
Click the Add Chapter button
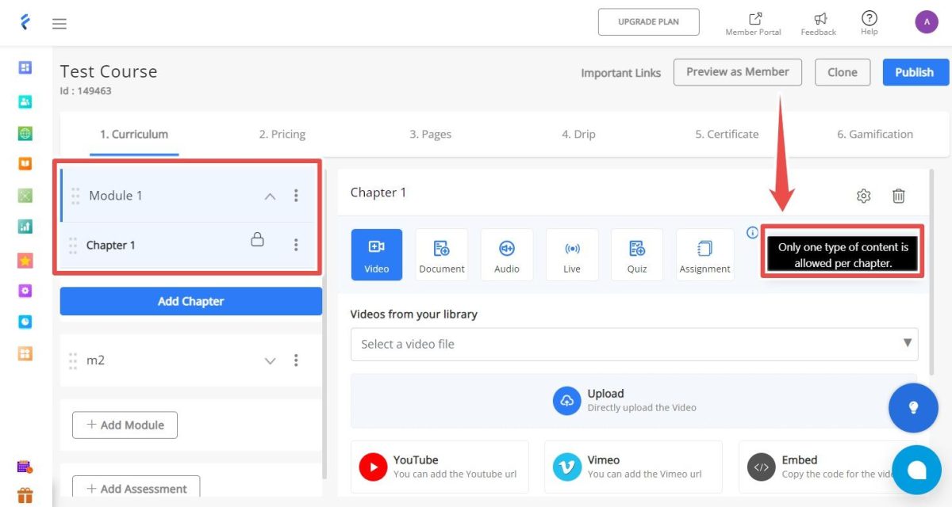tap(191, 301)
